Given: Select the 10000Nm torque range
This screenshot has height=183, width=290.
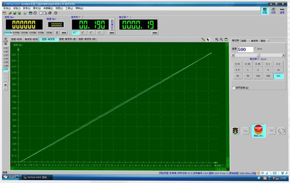Looking at the screenshot, I should (8, 32).
